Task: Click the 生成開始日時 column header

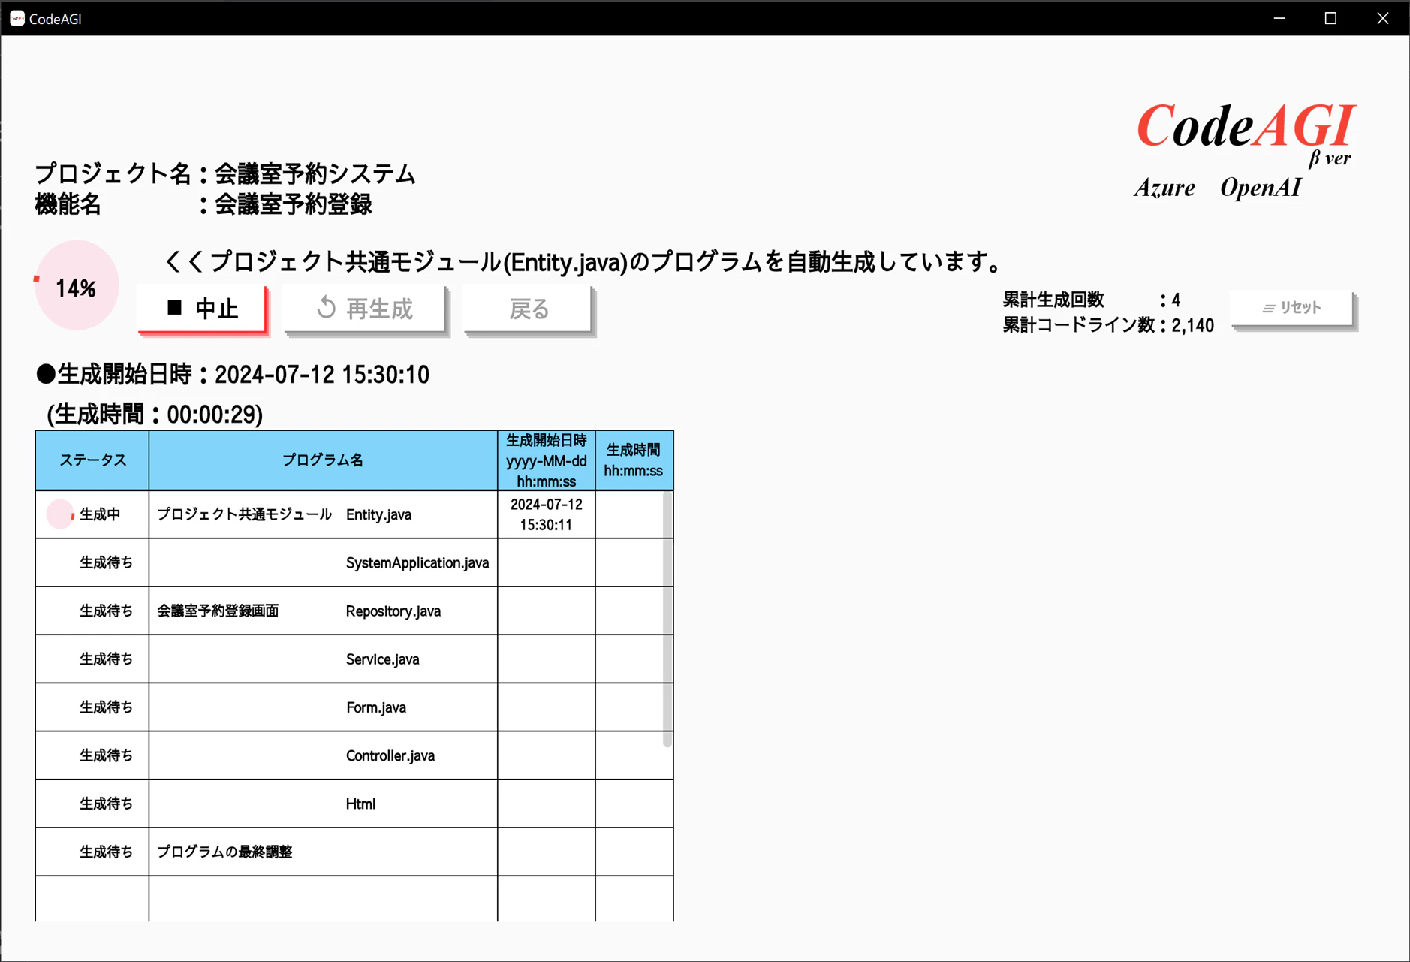Action: coord(547,460)
